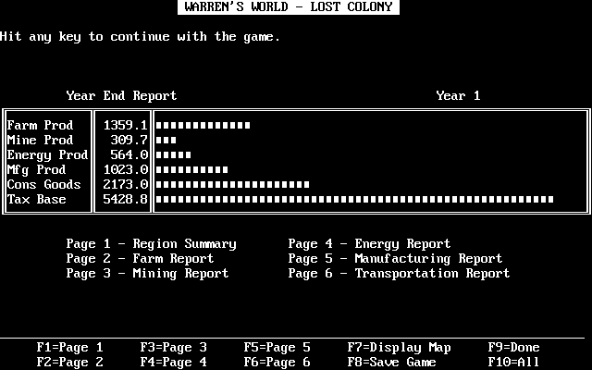Click the Farm Prod value 1359.1
The height and width of the screenshot is (370, 592).
126,126
